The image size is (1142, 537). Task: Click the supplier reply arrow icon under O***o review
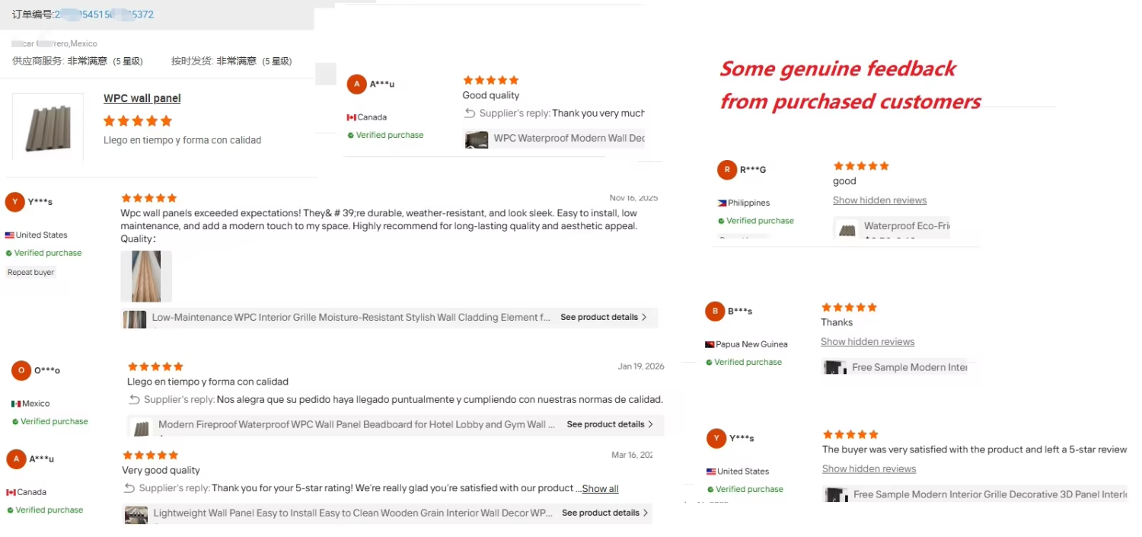[134, 399]
